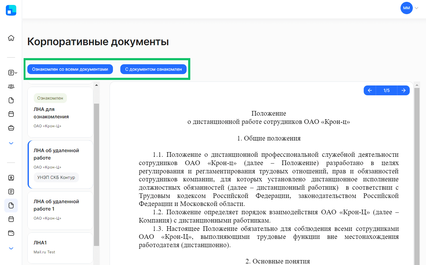The image size is (426, 265).
Task: Click 'Ознакомлен со всеми документами' button
Action: tap(70, 69)
